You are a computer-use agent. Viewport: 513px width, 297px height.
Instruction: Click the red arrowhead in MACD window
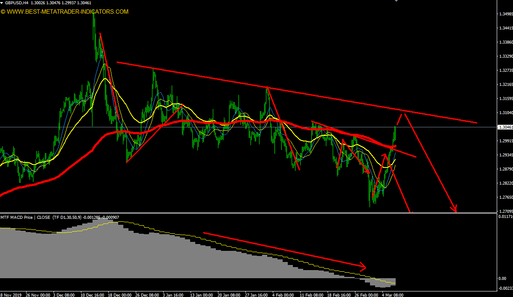click(x=363, y=268)
